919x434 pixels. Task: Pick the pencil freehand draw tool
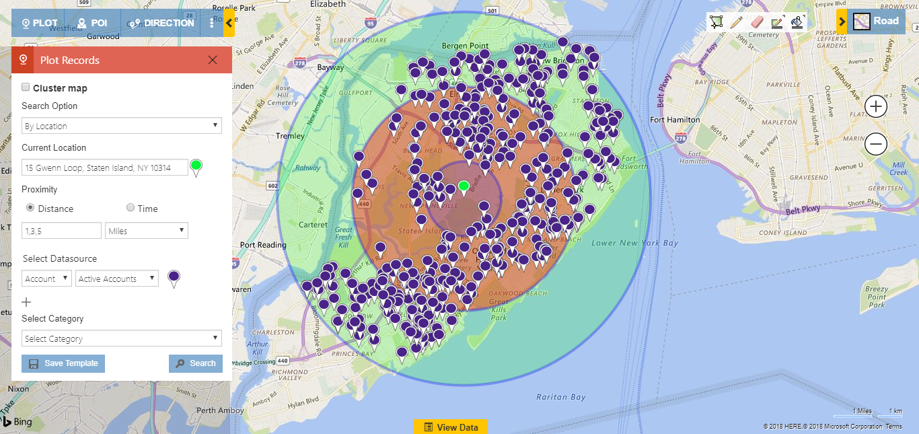(x=736, y=22)
